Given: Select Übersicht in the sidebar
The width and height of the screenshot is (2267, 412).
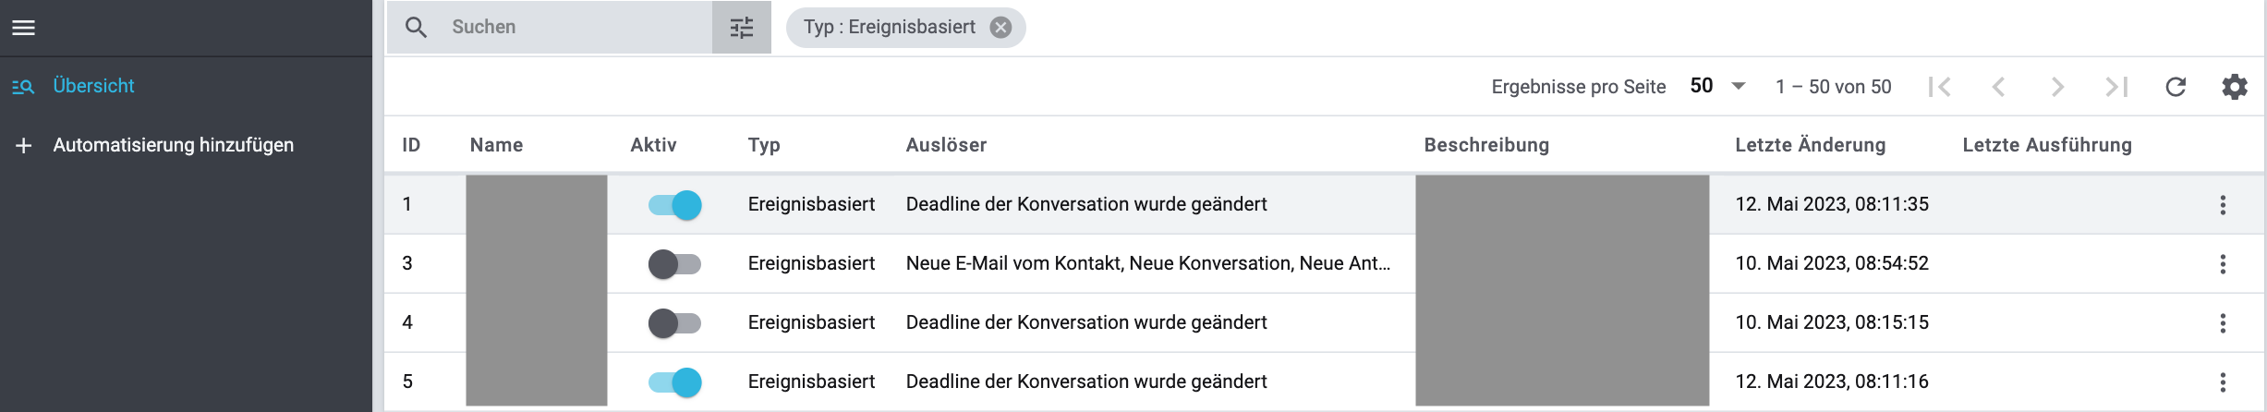Looking at the screenshot, I should [93, 86].
